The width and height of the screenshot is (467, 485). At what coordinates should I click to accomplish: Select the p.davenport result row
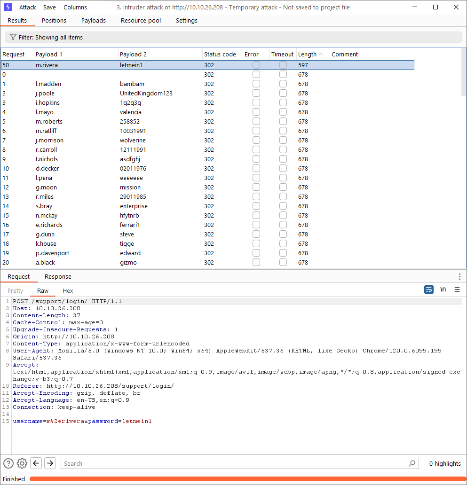point(207,253)
